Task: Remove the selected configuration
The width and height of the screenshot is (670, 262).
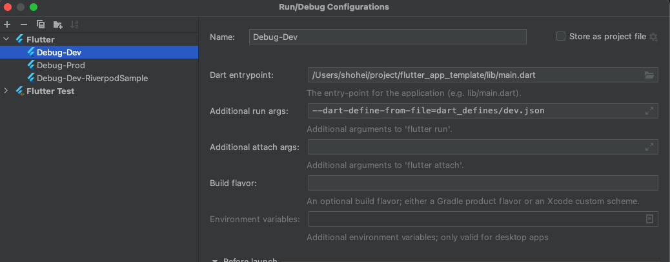Action: pyautogui.click(x=24, y=24)
